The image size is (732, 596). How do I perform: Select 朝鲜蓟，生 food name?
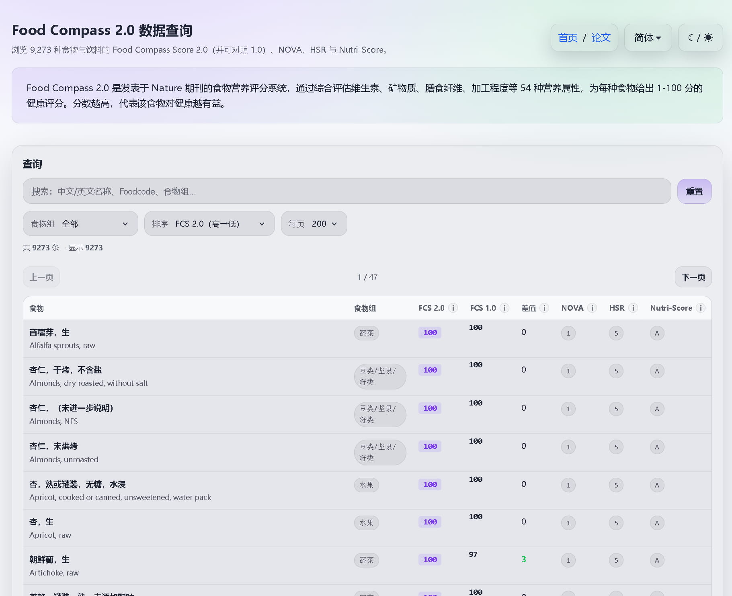[49, 559]
